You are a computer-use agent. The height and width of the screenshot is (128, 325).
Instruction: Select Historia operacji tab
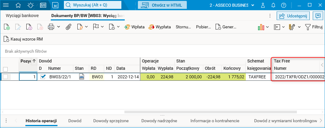(41, 121)
